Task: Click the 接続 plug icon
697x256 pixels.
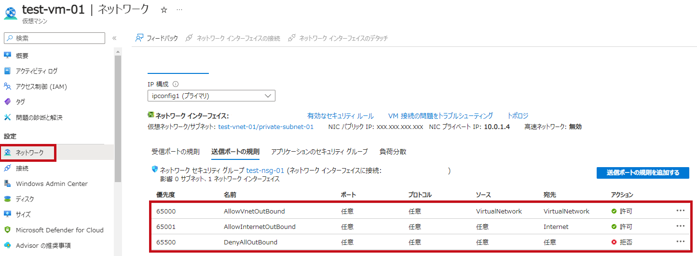Action: 7,168
